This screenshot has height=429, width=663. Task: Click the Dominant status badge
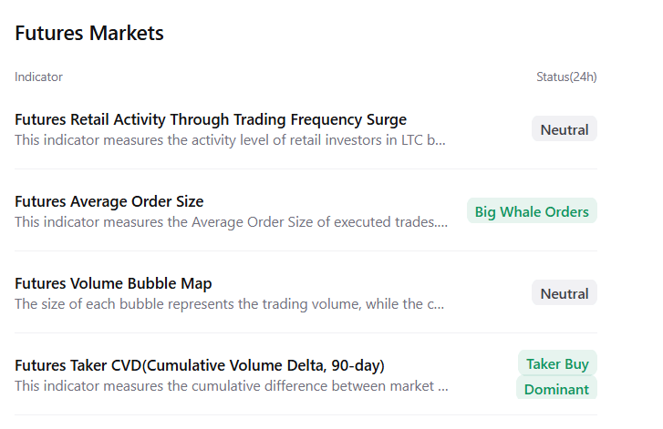pos(556,389)
